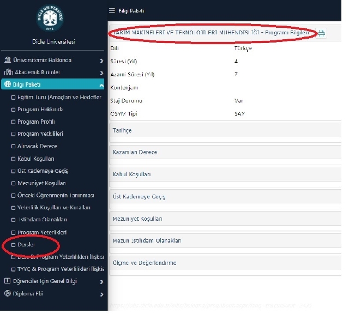Screen dimensions: 349x314
Task: Click the print icon next to Programı Bilgileri
Action: point(321,33)
